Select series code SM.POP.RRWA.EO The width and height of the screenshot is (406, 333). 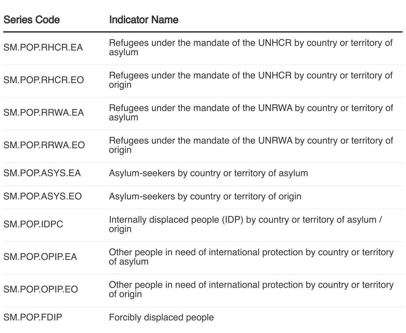coord(44,145)
